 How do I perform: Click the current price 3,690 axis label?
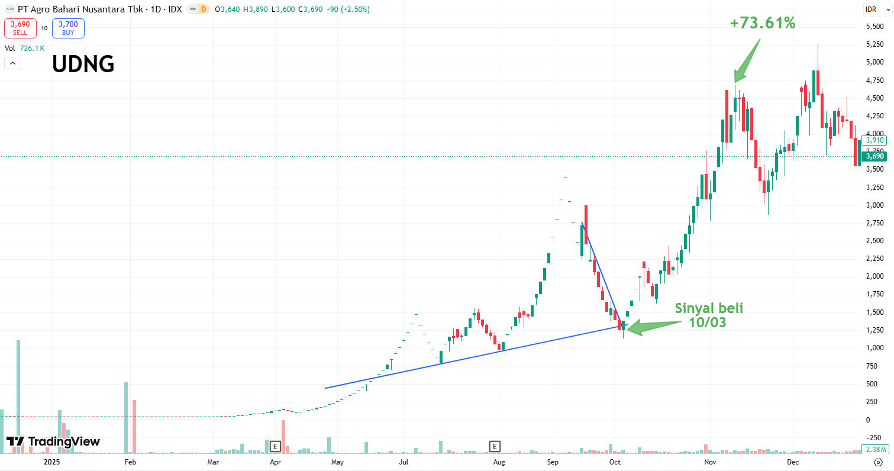pyautogui.click(x=874, y=157)
